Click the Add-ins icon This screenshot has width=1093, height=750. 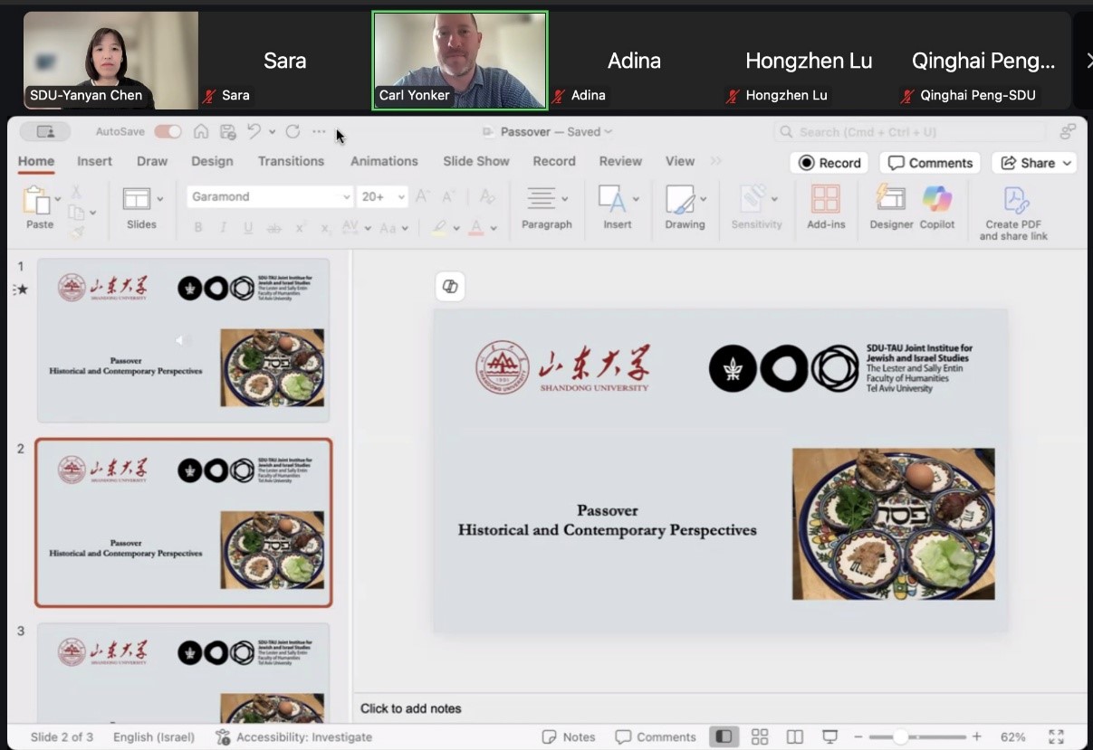825,199
